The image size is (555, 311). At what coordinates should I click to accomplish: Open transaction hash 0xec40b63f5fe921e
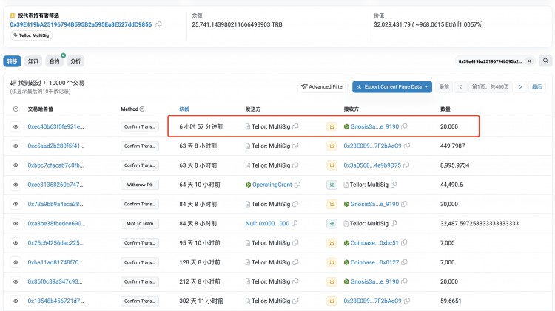[x=55, y=126]
